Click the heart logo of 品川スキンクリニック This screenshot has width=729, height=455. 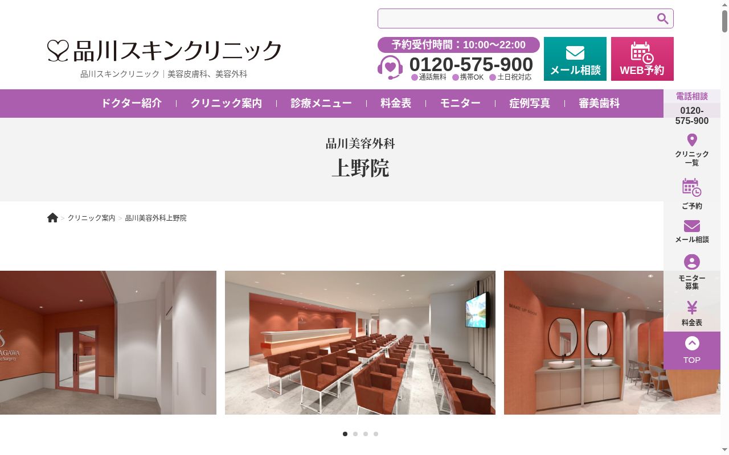(58, 51)
